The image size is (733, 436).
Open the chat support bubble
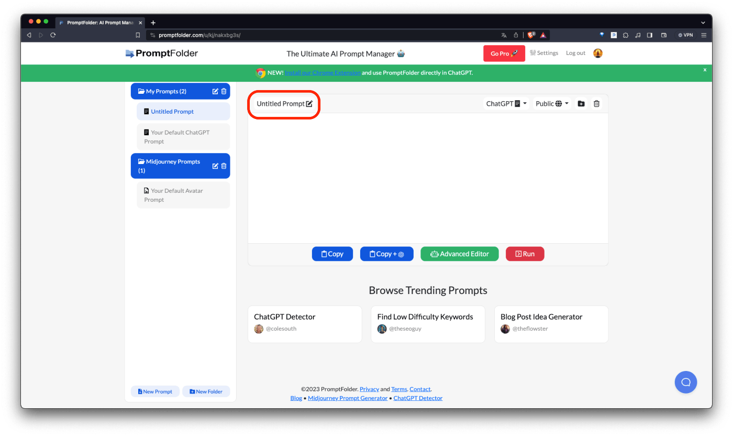coord(686,382)
